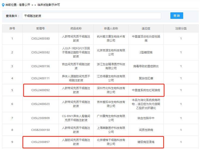Select the 申请人名称 column header
Viewport: 200px width, 149px height.
tap(111, 28)
